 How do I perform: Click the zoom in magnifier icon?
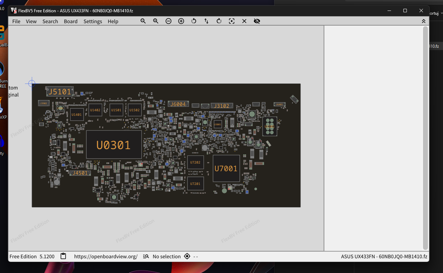click(156, 21)
